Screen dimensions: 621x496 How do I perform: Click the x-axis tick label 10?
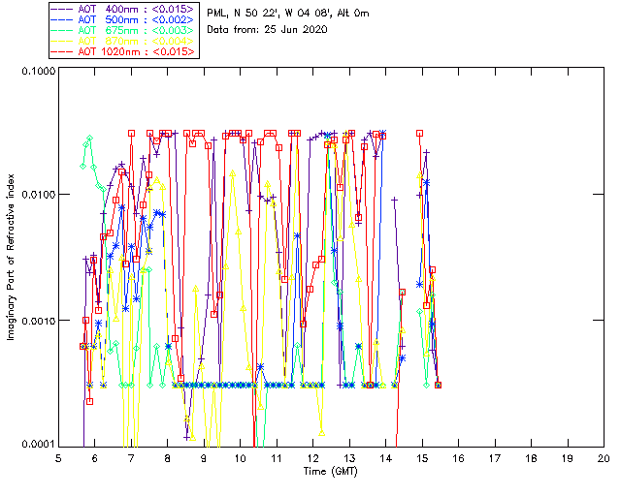click(240, 458)
